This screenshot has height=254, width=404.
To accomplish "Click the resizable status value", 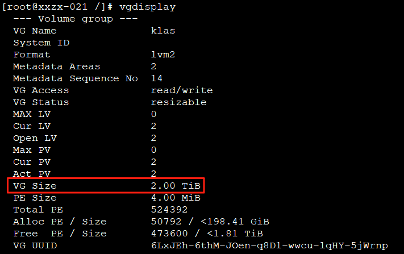I will pos(179,102).
